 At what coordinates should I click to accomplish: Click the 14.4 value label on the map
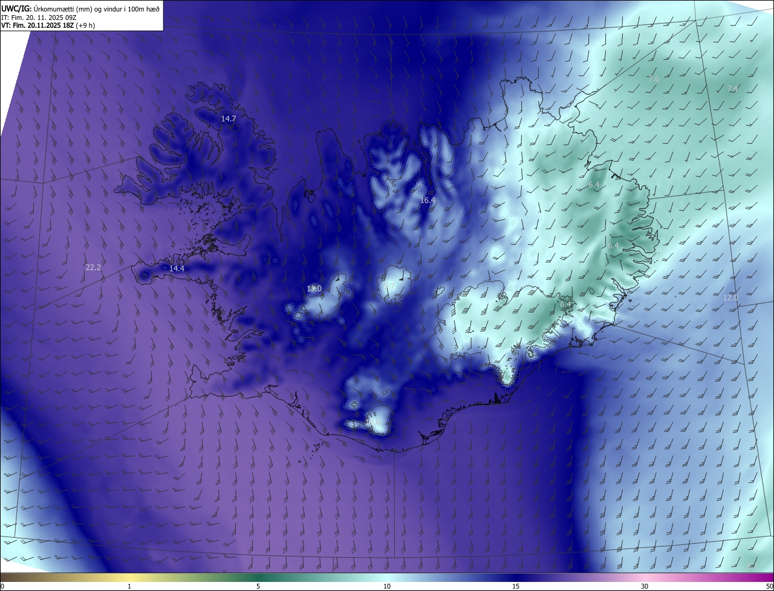pyautogui.click(x=177, y=268)
